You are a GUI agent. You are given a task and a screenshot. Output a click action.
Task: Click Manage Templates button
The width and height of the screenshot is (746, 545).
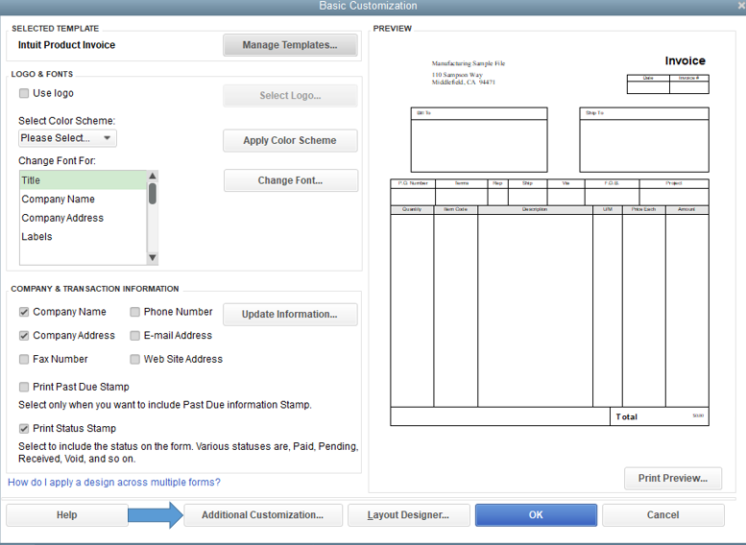point(290,45)
